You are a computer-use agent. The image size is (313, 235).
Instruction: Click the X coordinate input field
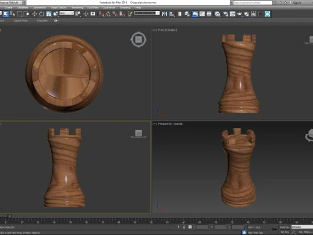202,227
